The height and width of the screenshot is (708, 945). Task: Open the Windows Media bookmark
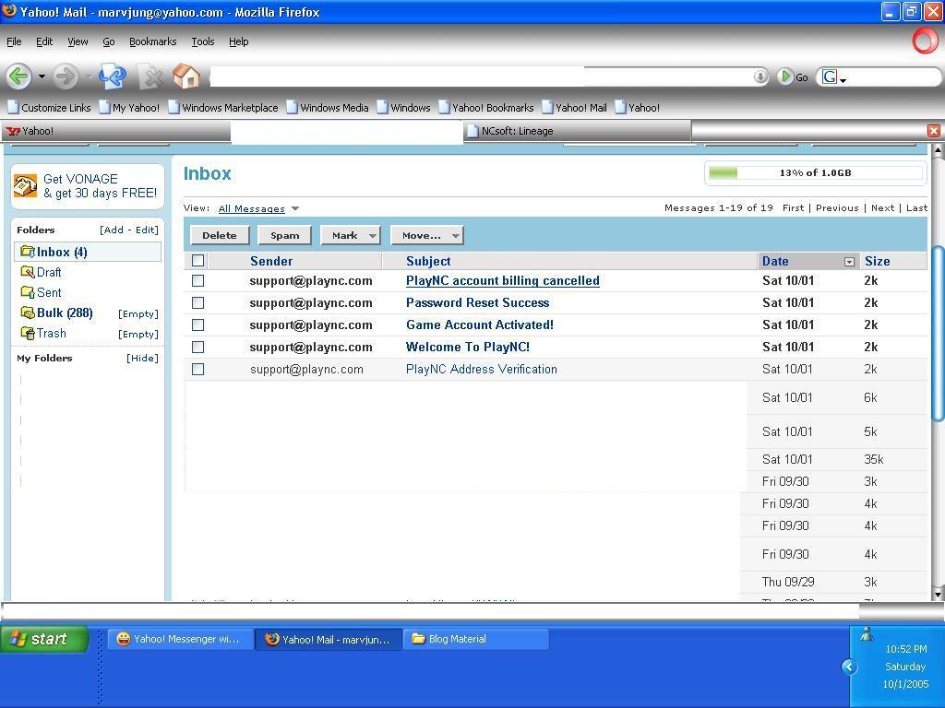click(x=328, y=108)
